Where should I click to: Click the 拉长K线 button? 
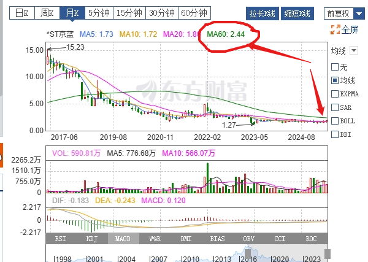(x=263, y=13)
